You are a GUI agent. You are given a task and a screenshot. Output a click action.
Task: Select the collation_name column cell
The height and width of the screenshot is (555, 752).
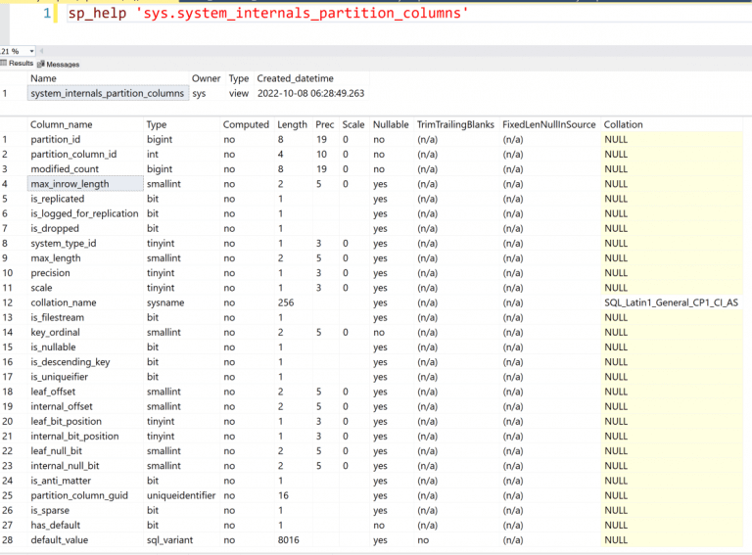(63, 302)
